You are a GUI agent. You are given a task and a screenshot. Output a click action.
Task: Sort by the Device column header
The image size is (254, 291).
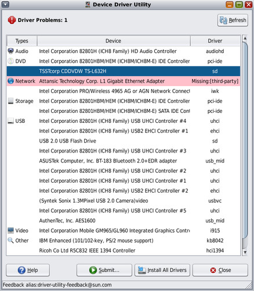click(x=114, y=41)
